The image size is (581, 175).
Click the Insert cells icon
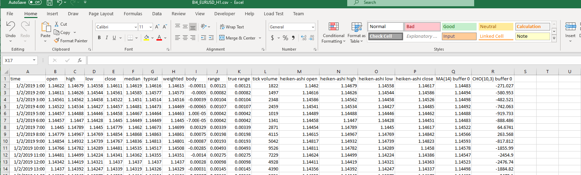click(x=570, y=27)
